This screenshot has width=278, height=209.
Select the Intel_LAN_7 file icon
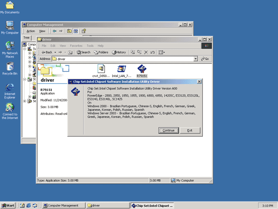(x=122, y=71)
